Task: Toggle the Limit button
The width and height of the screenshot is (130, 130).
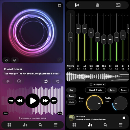Action: pos(71,102)
